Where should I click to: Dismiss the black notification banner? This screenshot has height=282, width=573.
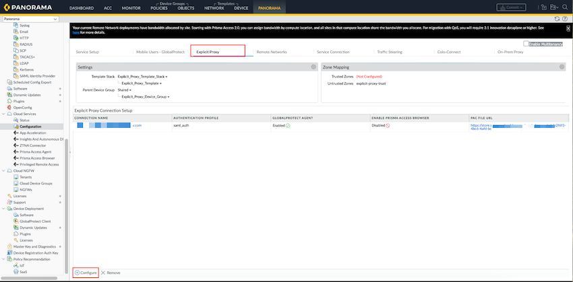(x=568, y=28)
